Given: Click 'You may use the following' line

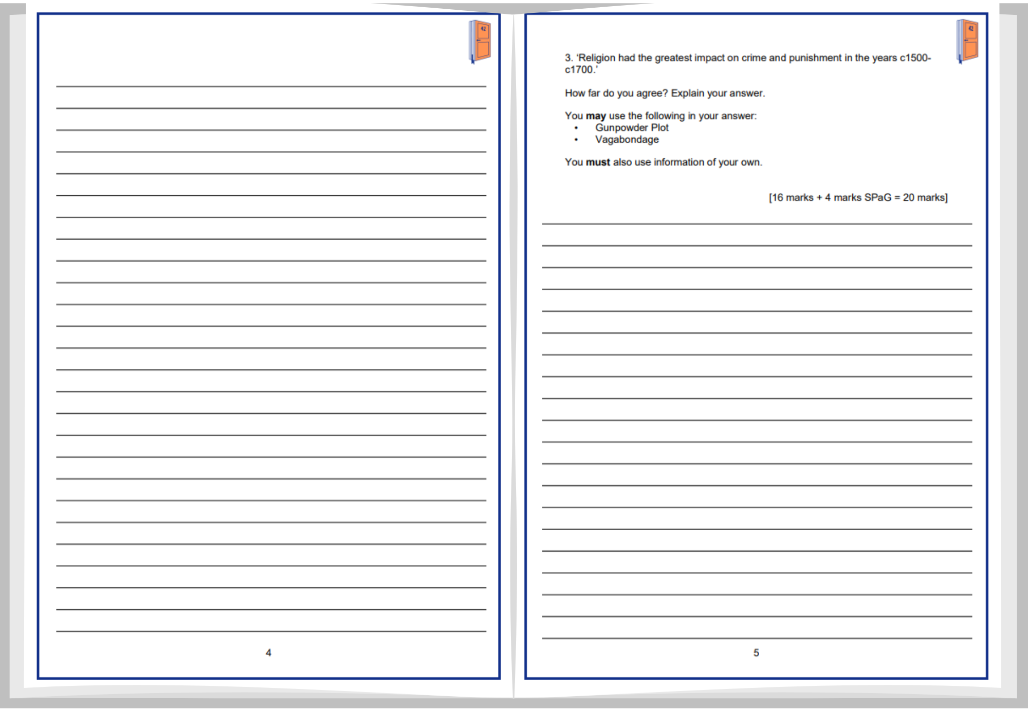Looking at the screenshot, I should point(660,116).
